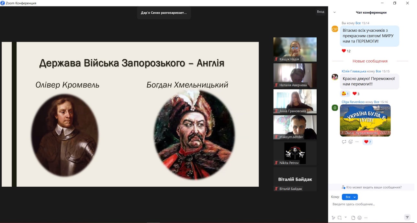Viewport: 417px width, 223px height.
Task: Jump to 'Новые сообщения' divider
Action: click(370, 61)
